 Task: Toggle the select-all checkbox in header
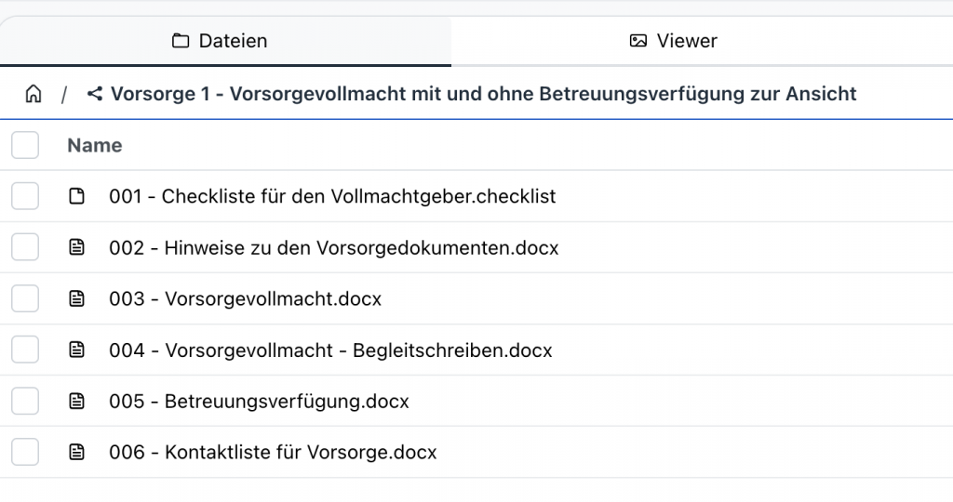tap(25, 145)
